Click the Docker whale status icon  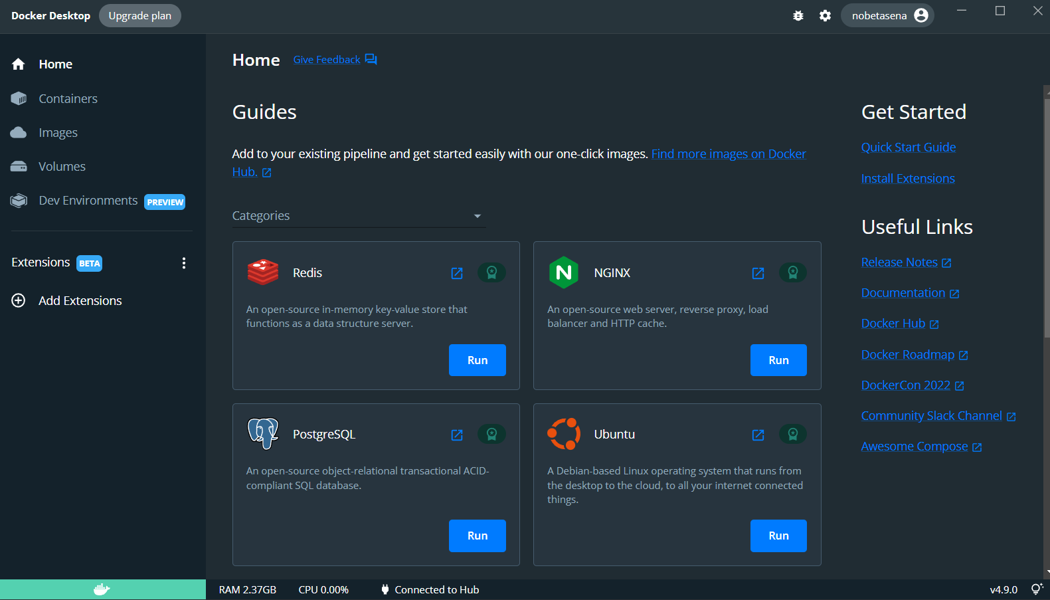pyautogui.click(x=102, y=589)
